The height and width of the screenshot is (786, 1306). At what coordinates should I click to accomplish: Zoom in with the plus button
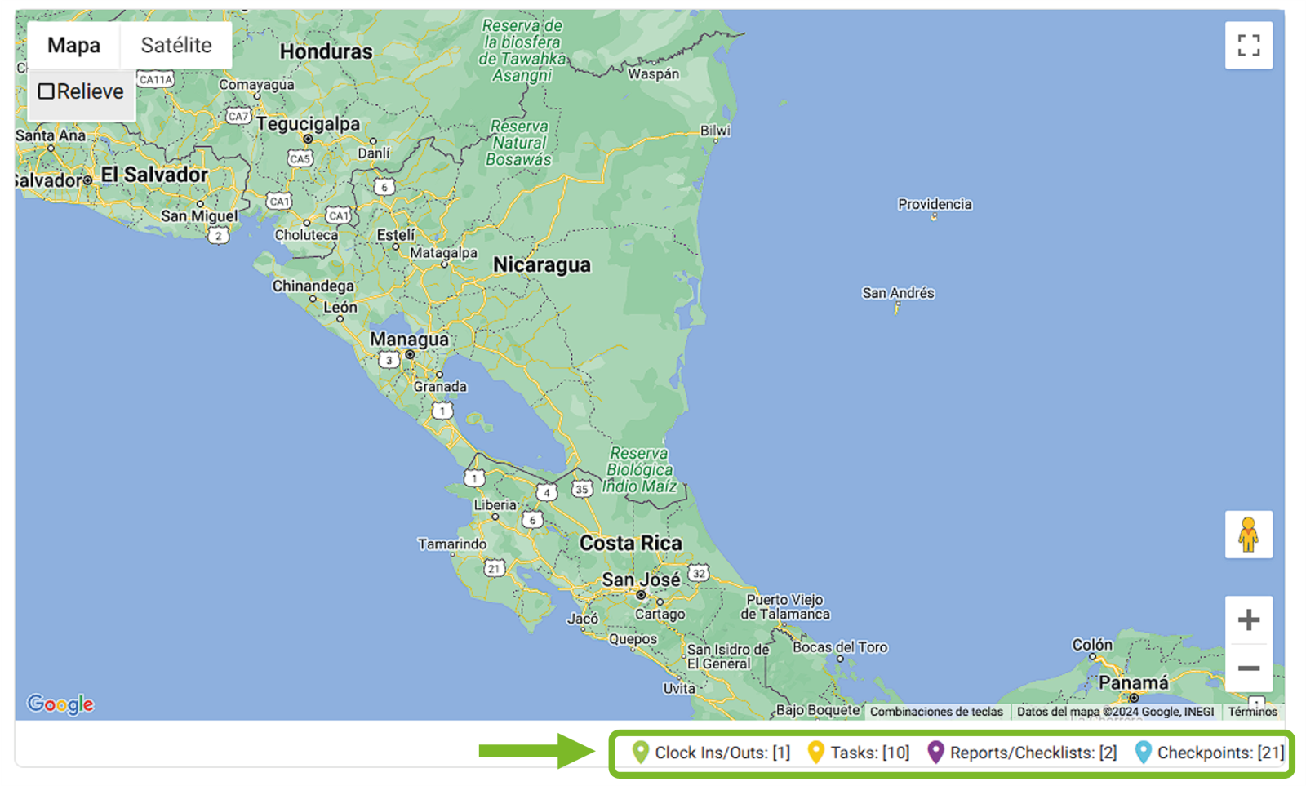point(1248,620)
